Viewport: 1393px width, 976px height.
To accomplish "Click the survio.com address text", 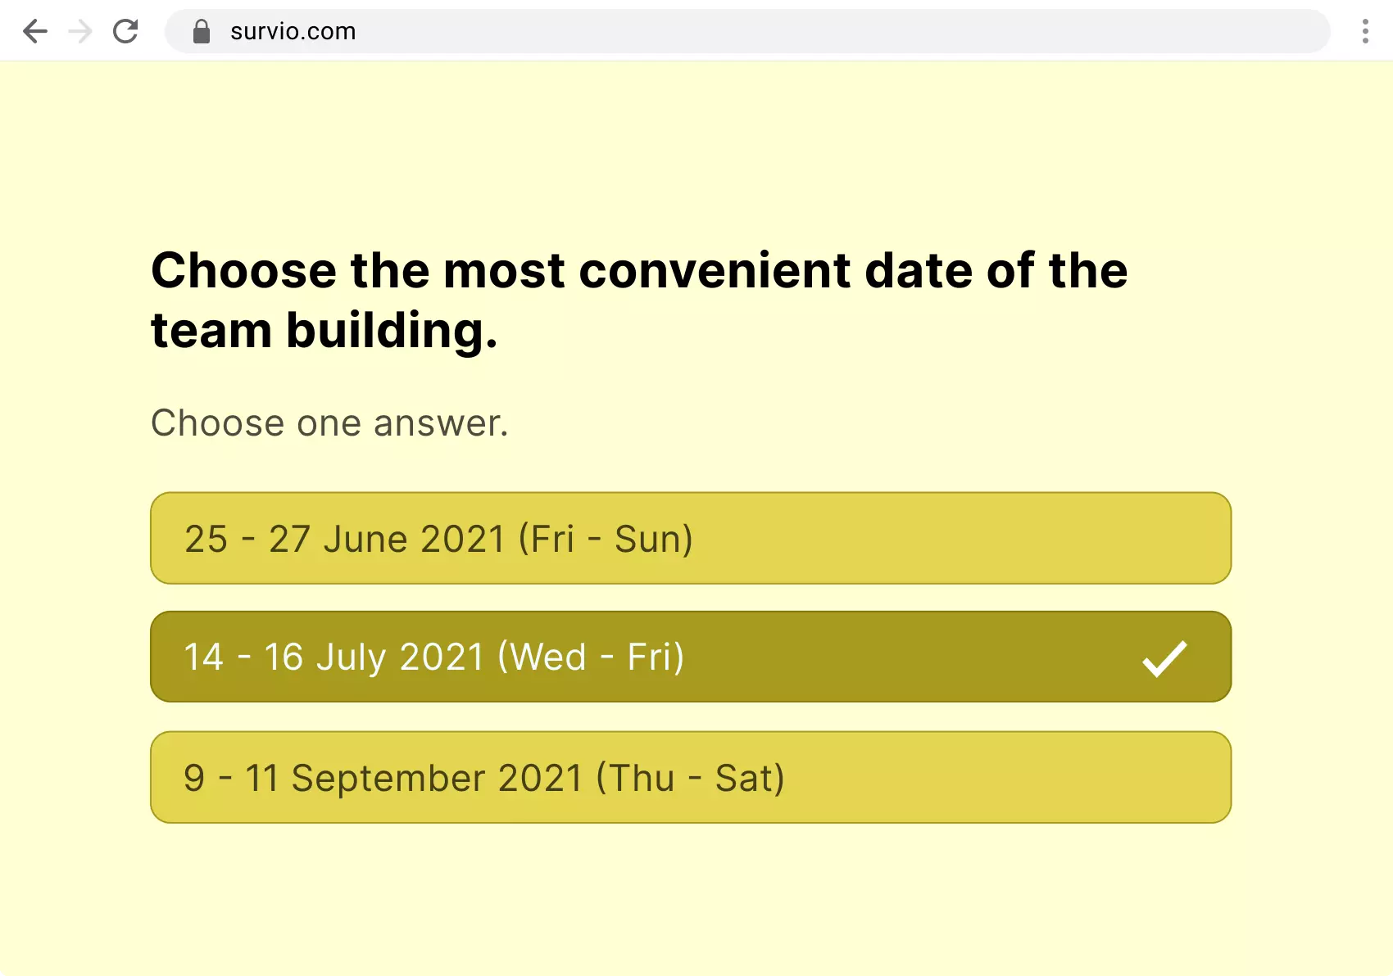I will (292, 31).
